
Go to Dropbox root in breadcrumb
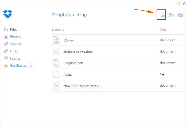(61, 15)
